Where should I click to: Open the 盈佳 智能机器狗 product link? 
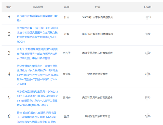[37, 117]
